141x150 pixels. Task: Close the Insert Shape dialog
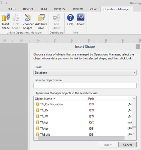138,46
